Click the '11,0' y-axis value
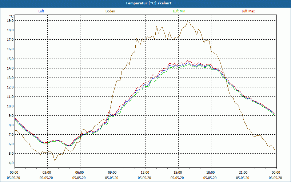This screenshot has width=291, height=182. coord(11,96)
